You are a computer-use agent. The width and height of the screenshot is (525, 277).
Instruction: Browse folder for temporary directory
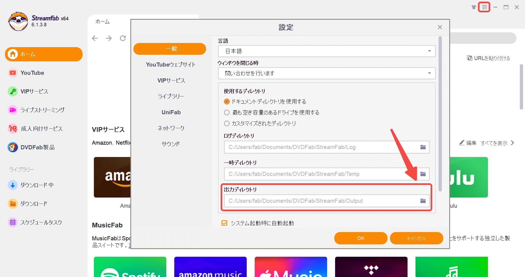point(423,174)
